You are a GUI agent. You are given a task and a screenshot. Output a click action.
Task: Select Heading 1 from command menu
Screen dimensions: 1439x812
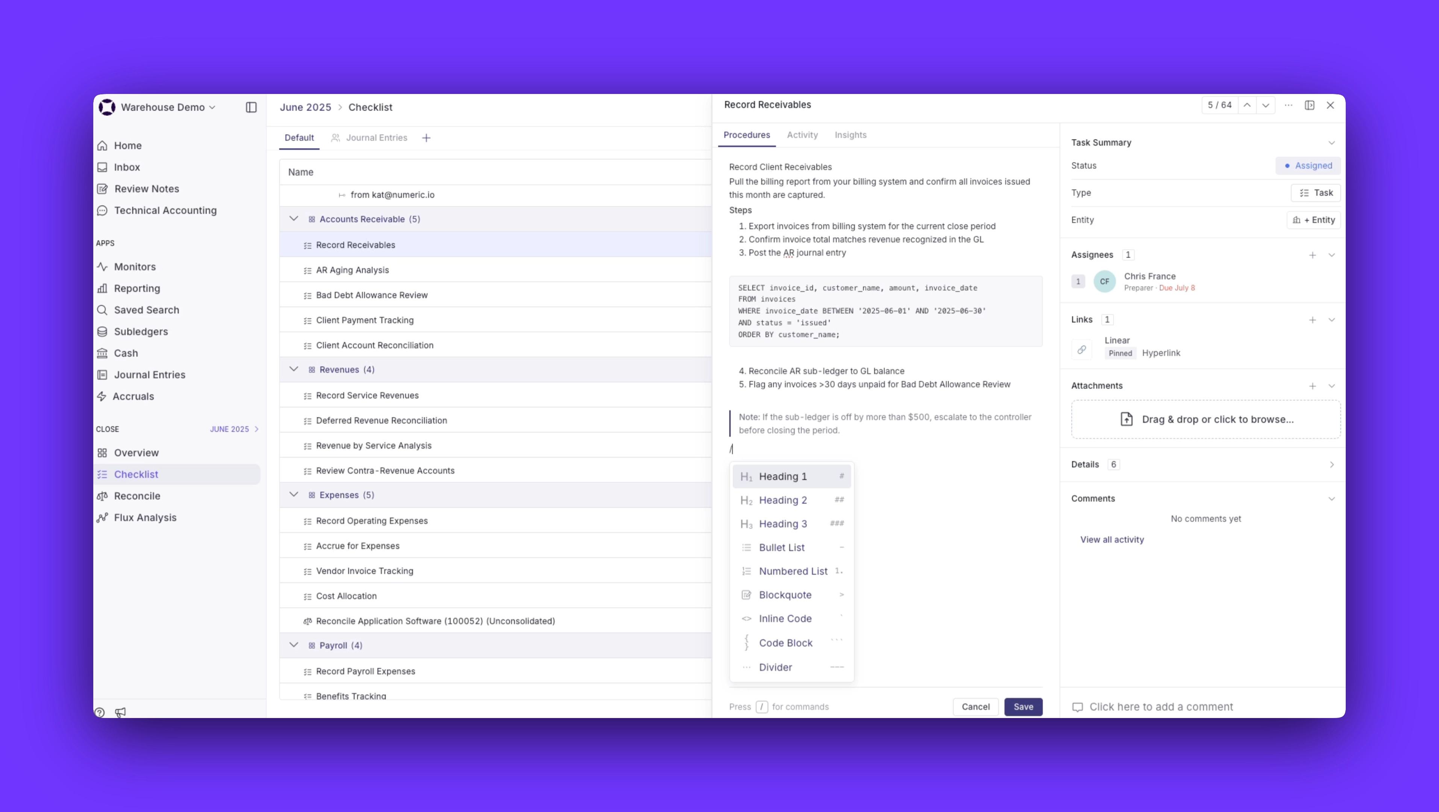(792, 476)
